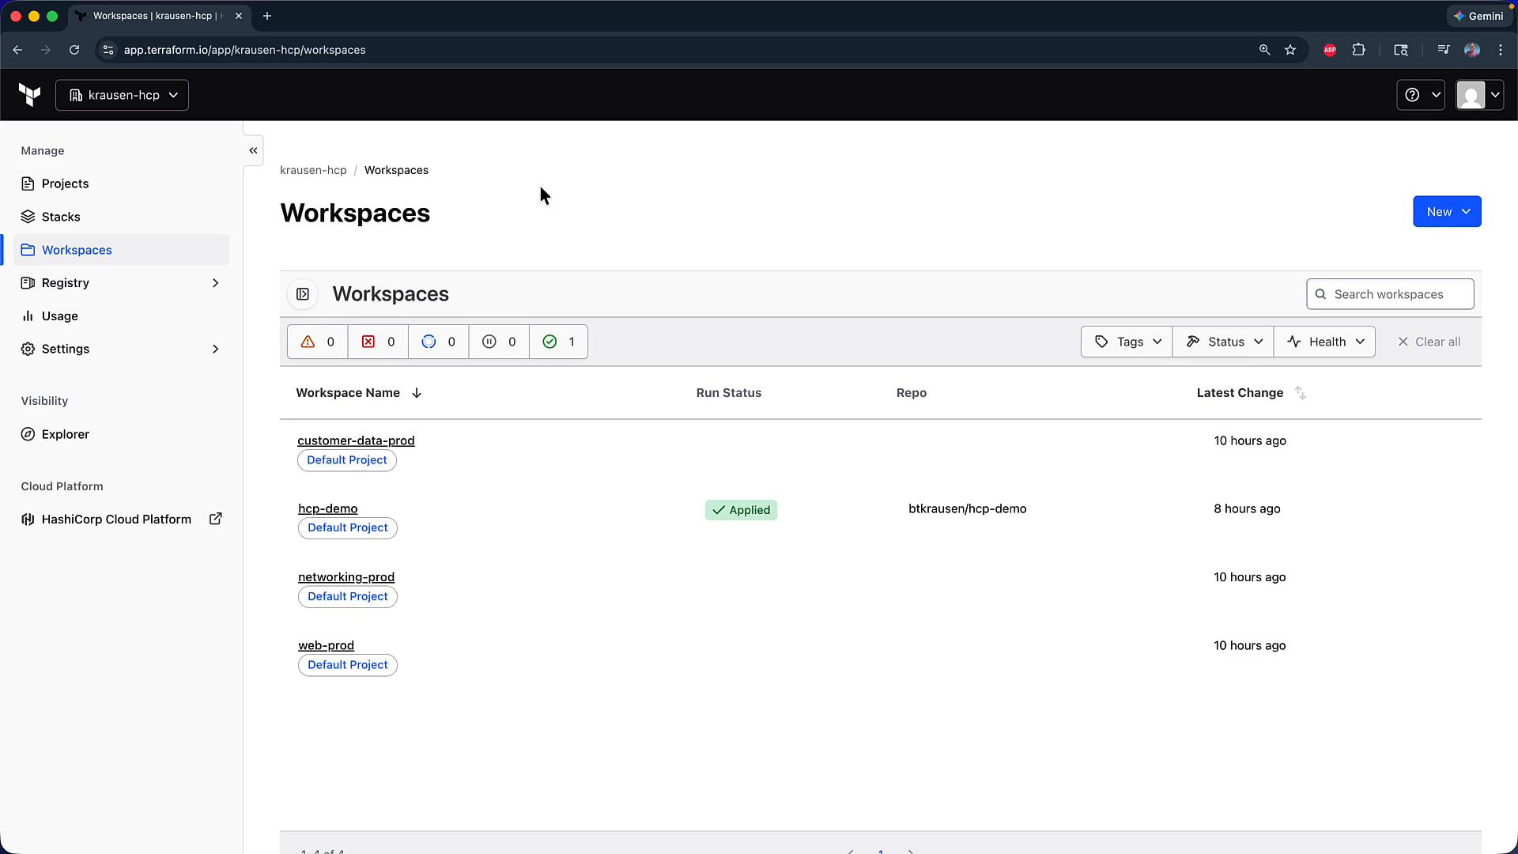The width and height of the screenshot is (1518, 854).
Task: Click the Terraform logo icon
Action: (x=30, y=95)
